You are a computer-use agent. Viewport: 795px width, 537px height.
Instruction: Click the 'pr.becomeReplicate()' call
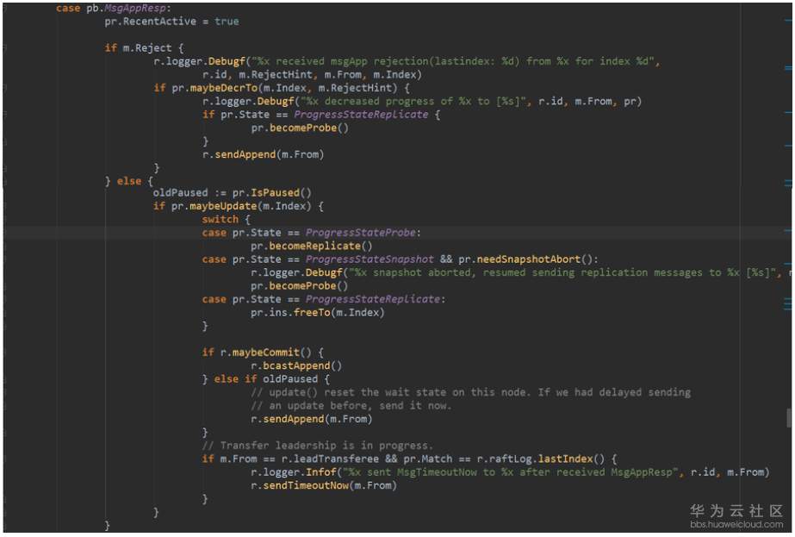(311, 247)
